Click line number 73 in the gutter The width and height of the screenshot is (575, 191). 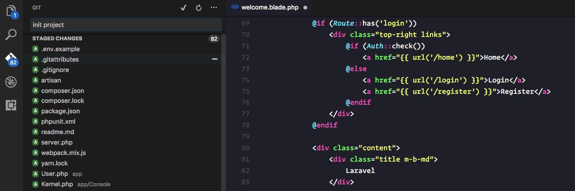(245, 69)
